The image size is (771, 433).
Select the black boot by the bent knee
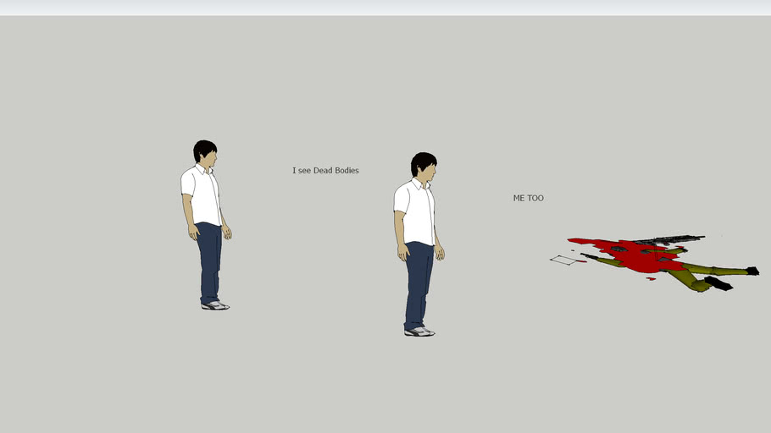pos(718,283)
